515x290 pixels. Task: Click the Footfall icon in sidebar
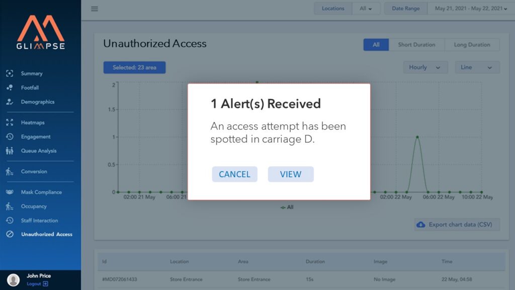[x=10, y=88]
